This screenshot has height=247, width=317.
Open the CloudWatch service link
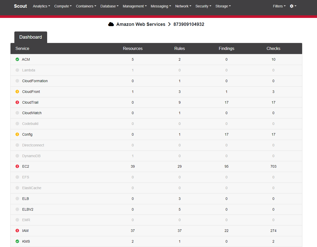coord(32,113)
